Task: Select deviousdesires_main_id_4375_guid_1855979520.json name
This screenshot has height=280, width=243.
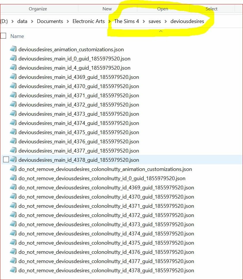Action: coord(79,132)
